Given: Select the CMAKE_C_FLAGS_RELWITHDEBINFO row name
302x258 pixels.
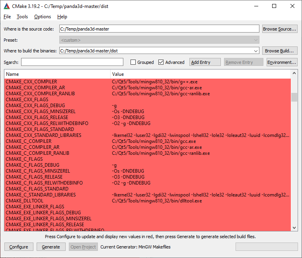Looking at the screenshot, I should point(44,183).
